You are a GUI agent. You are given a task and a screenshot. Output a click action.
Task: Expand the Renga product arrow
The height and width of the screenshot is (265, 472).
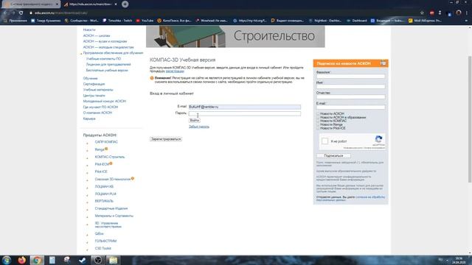click(x=87, y=151)
